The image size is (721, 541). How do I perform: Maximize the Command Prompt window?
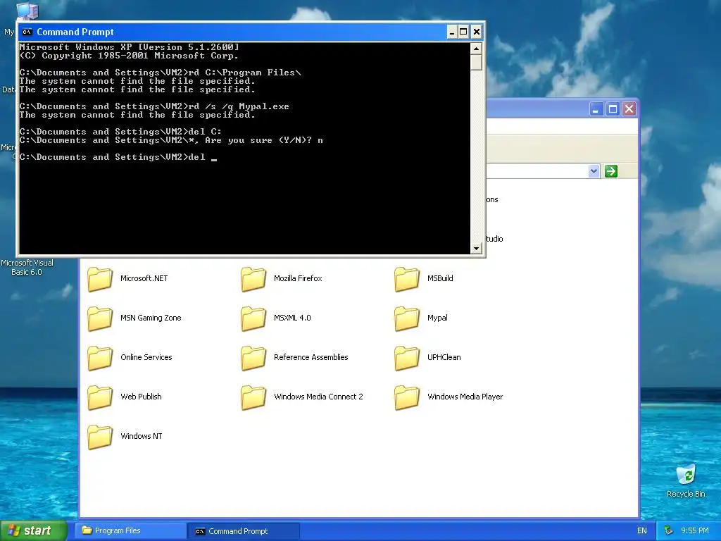pyautogui.click(x=463, y=32)
